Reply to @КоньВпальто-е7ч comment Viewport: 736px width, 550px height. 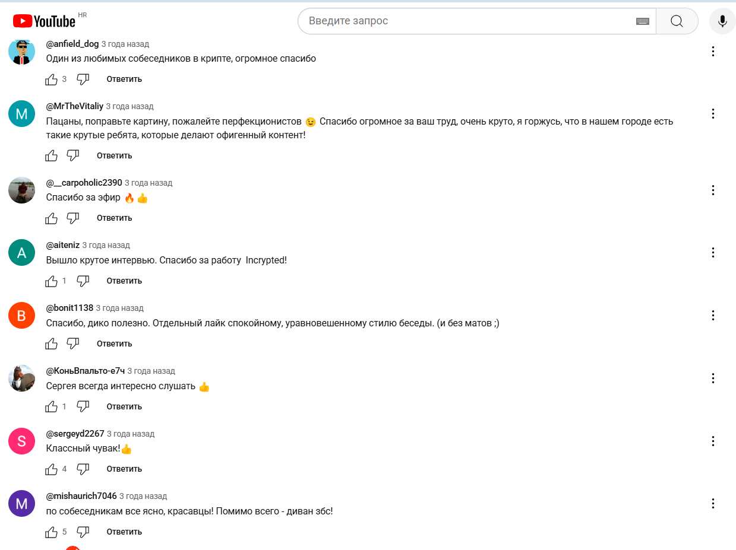[124, 406]
